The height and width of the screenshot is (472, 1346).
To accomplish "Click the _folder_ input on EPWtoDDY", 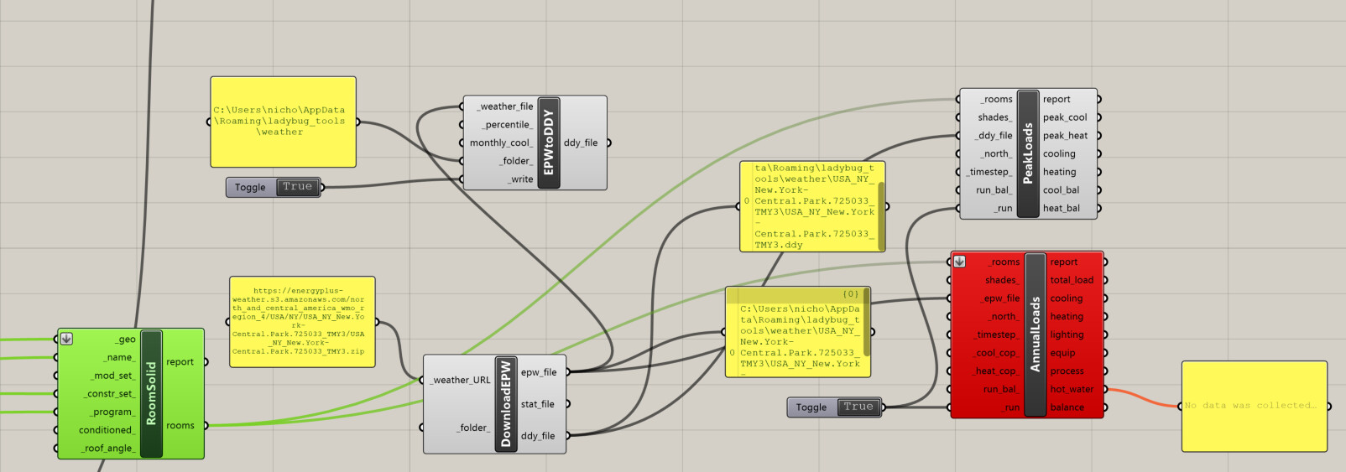I will [517, 161].
